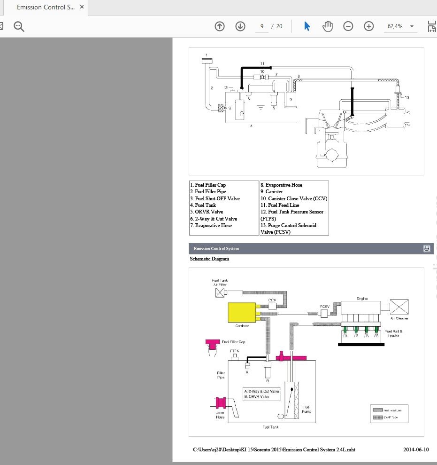Click the magenta Fuel Filler Cap shape
Image resolution: width=437 pixels, height=465 pixels.
tap(213, 345)
